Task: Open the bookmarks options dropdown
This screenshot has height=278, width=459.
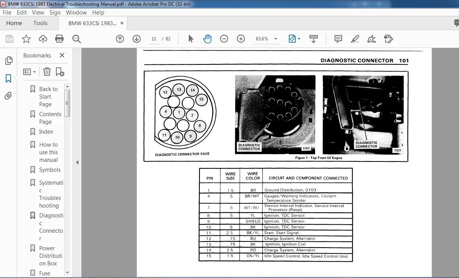Action: [x=30, y=72]
